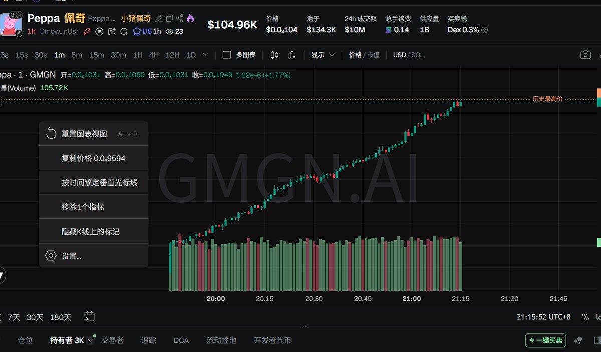Screen dimensions: 601x352
Task: Click the candlestick compare icon on the toolbar
Action: pos(274,55)
